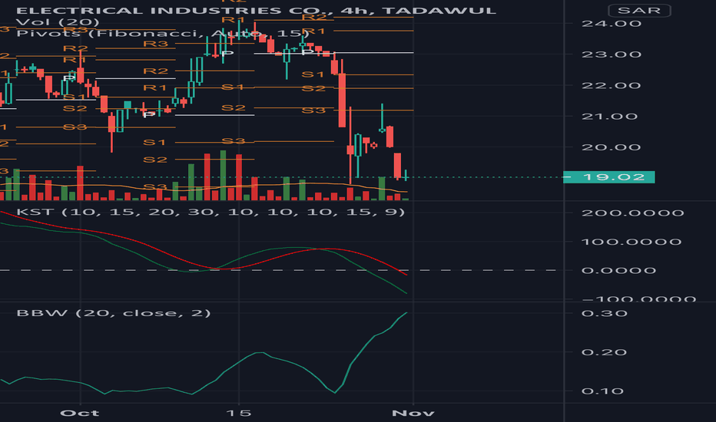Click the 19.02 current price label
This screenshot has width=716, height=422.
[x=609, y=177]
